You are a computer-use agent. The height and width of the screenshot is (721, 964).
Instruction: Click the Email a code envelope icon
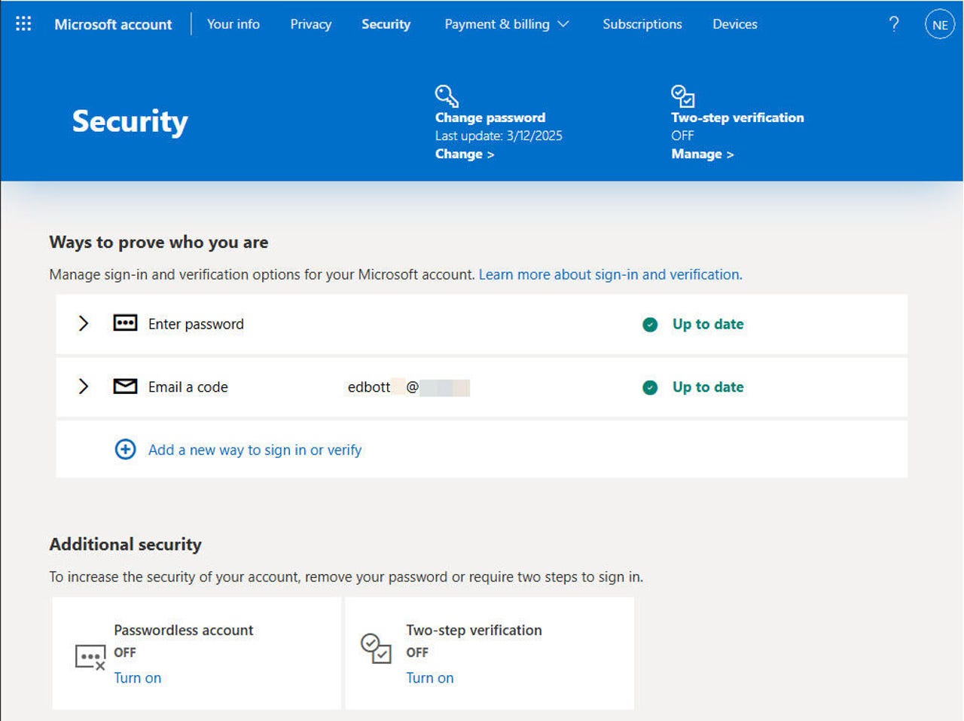tap(125, 386)
